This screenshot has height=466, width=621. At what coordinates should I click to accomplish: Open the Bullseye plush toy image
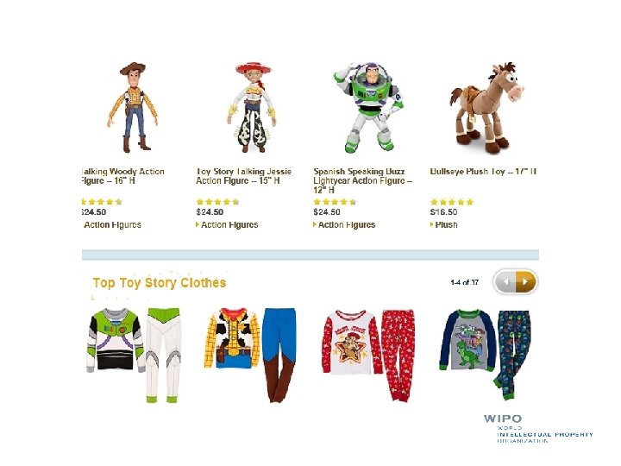click(487, 107)
